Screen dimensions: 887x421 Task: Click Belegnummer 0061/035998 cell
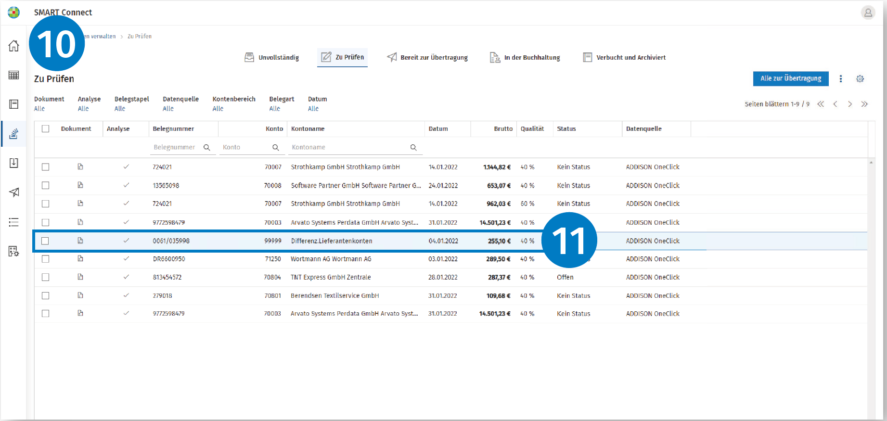coord(171,241)
